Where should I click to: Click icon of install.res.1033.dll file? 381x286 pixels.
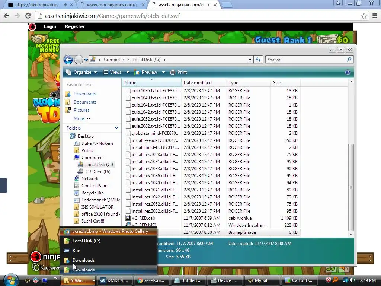[128, 169]
